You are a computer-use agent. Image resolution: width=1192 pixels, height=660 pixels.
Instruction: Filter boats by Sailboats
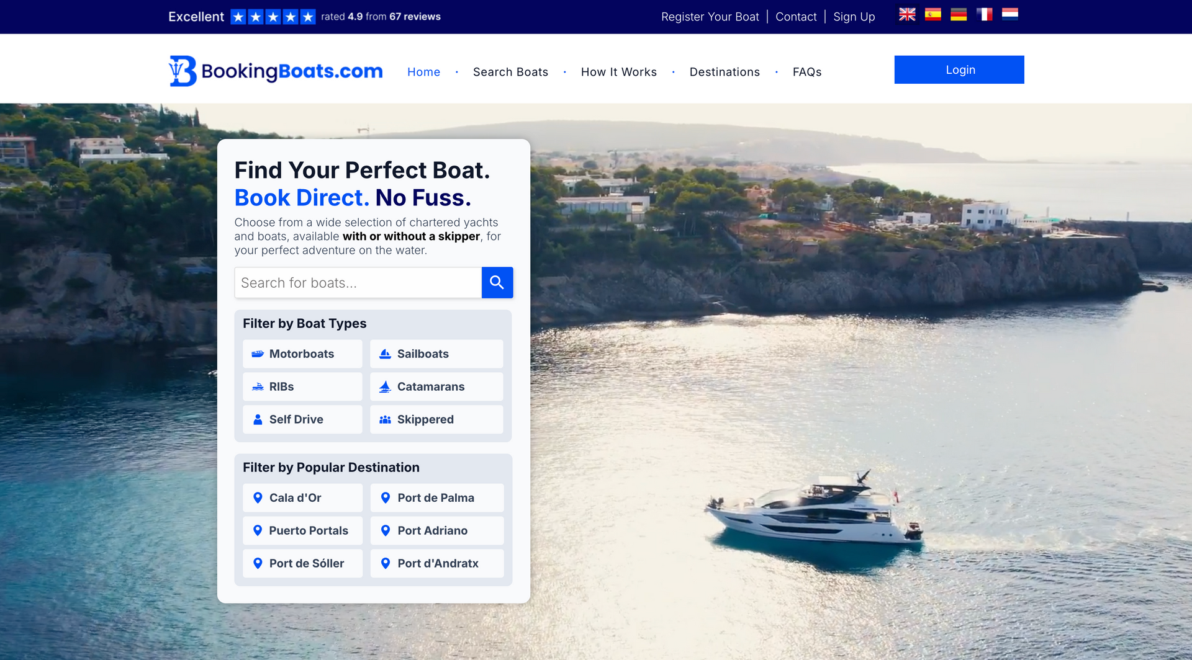click(x=436, y=354)
